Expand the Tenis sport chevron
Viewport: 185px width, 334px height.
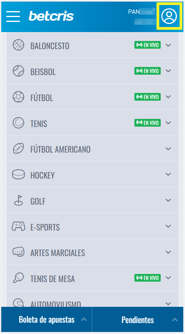[168, 123]
